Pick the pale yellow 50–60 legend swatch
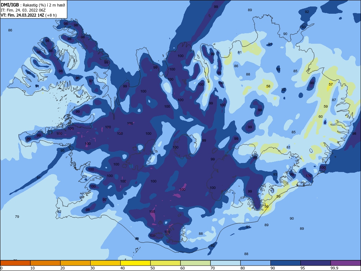This screenshot has width=361, height=271. 165,263
